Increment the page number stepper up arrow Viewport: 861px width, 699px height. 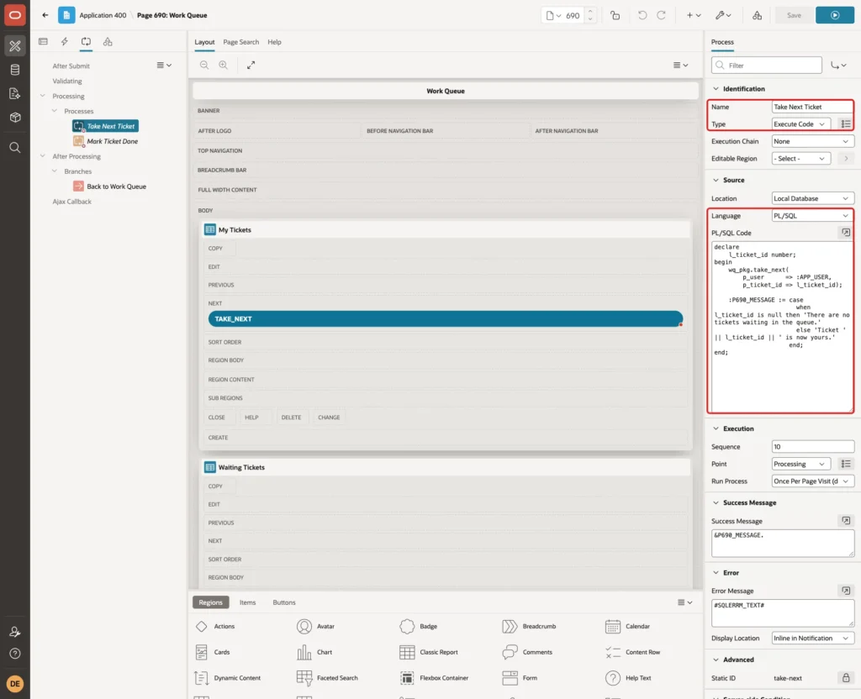[x=590, y=12]
